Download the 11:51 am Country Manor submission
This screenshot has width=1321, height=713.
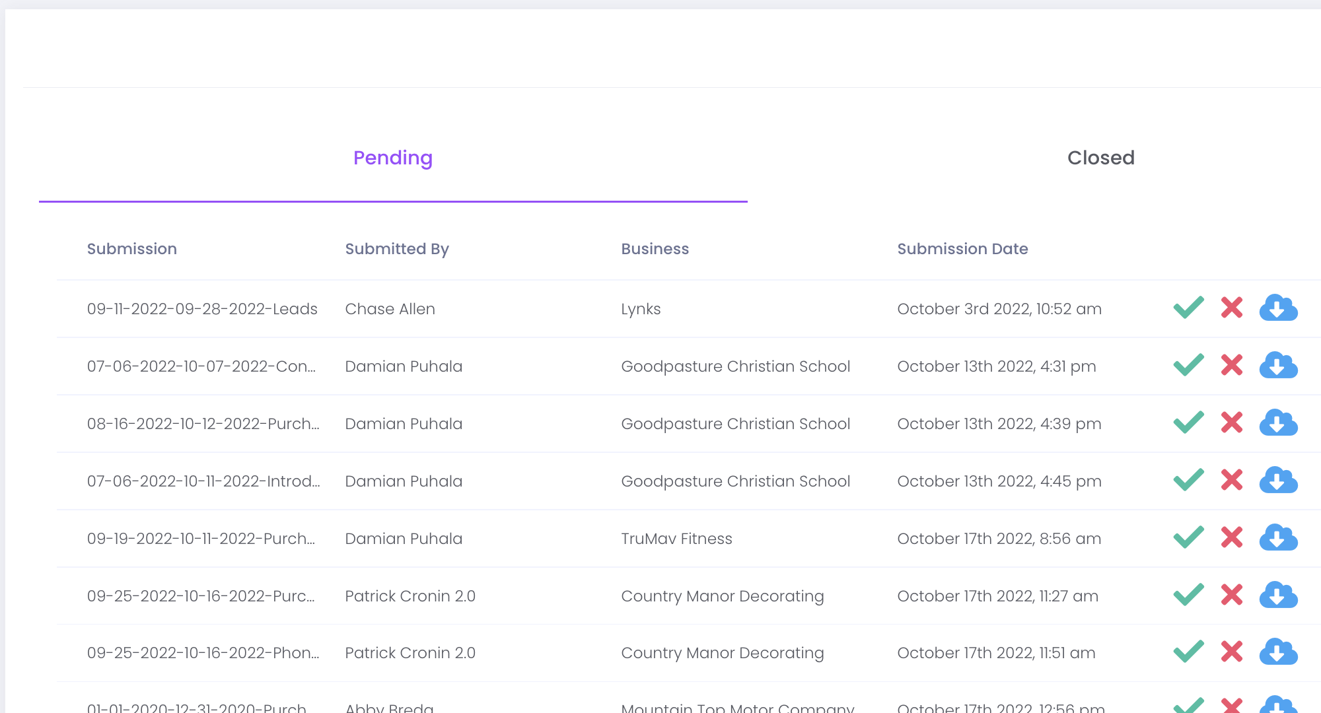click(x=1278, y=652)
